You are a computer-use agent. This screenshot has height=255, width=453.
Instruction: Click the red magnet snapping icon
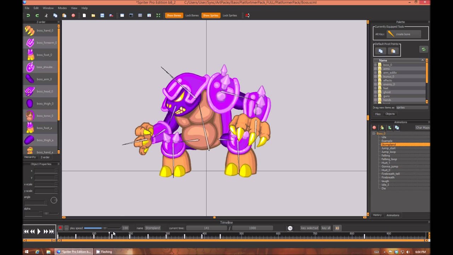coord(247,15)
